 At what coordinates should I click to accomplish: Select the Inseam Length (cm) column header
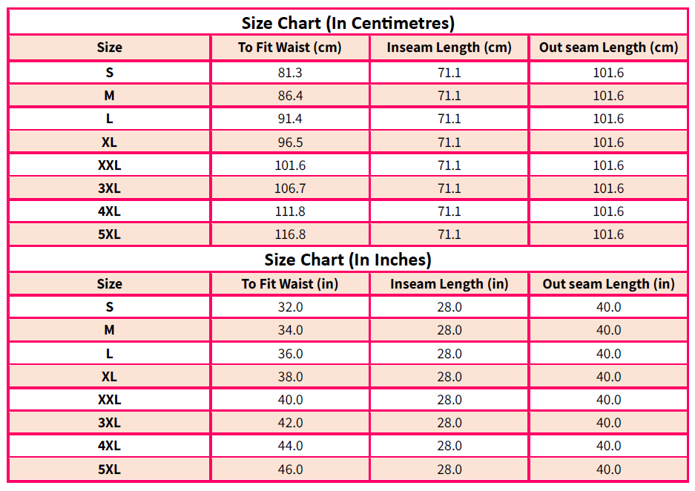pos(449,47)
